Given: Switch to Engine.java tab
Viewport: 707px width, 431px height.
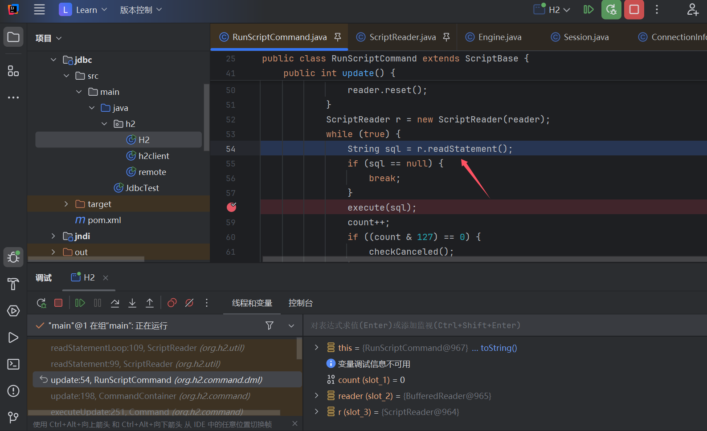Looking at the screenshot, I should 493,37.
